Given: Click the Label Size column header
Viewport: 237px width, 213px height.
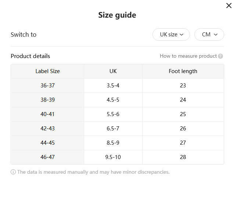Looking at the screenshot, I should pyautogui.click(x=47, y=71).
